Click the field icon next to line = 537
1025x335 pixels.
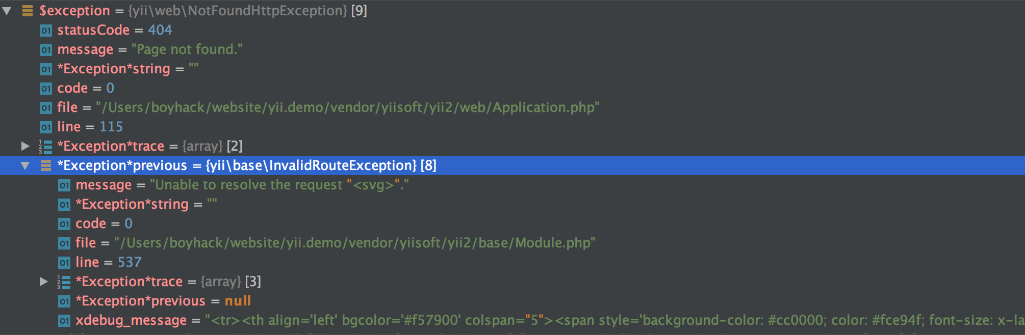coord(64,263)
